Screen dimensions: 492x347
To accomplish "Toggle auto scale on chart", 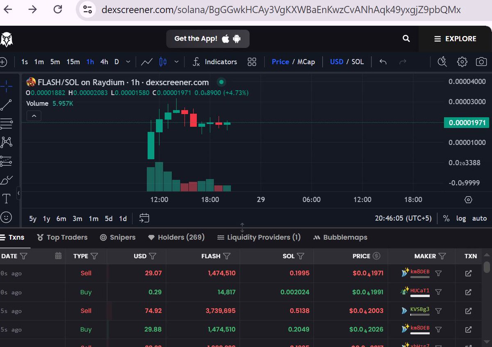I will [x=479, y=219].
